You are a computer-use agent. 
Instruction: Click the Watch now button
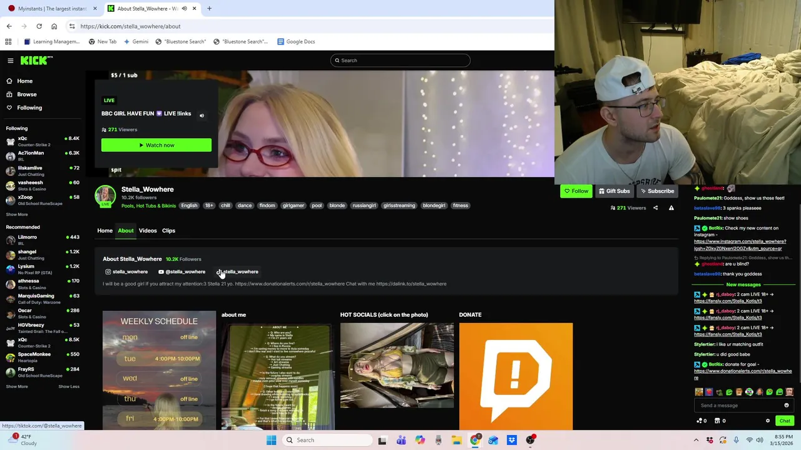point(156,145)
